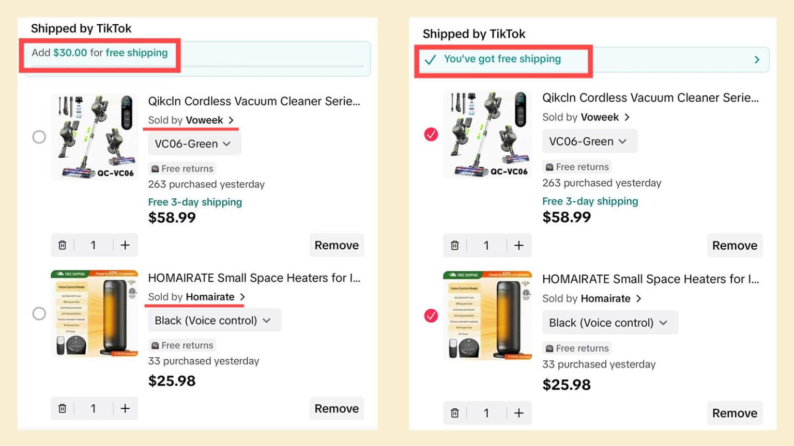This screenshot has height=446, width=794.
Task: Remove the Qikcln vacuum from the cart
Action: [337, 245]
